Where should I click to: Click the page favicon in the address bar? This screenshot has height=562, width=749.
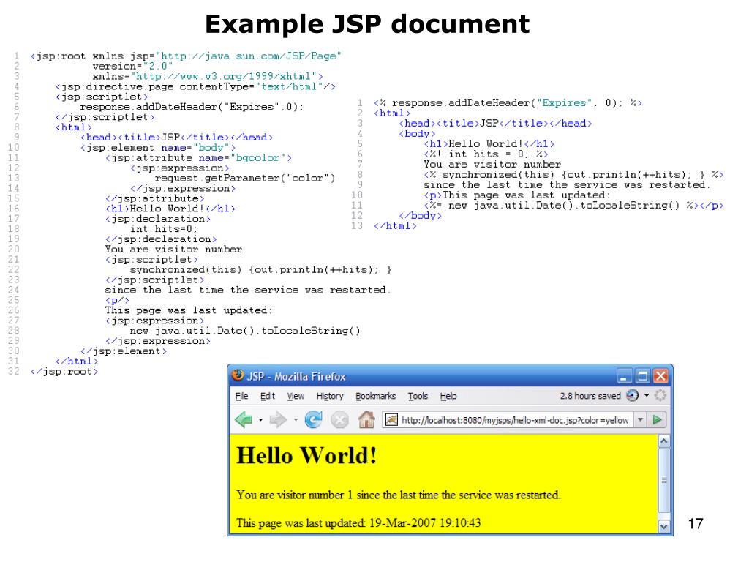pyautogui.click(x=391, y=420)
